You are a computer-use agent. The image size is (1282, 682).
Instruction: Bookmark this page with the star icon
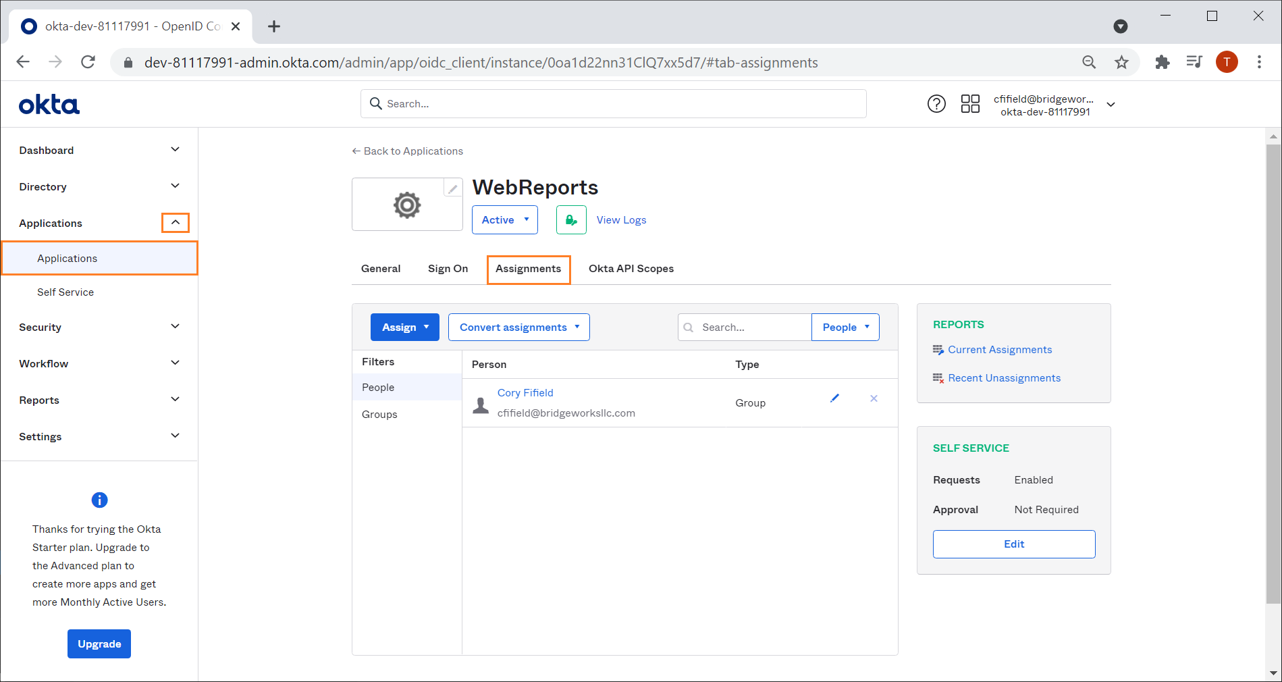1121,62
